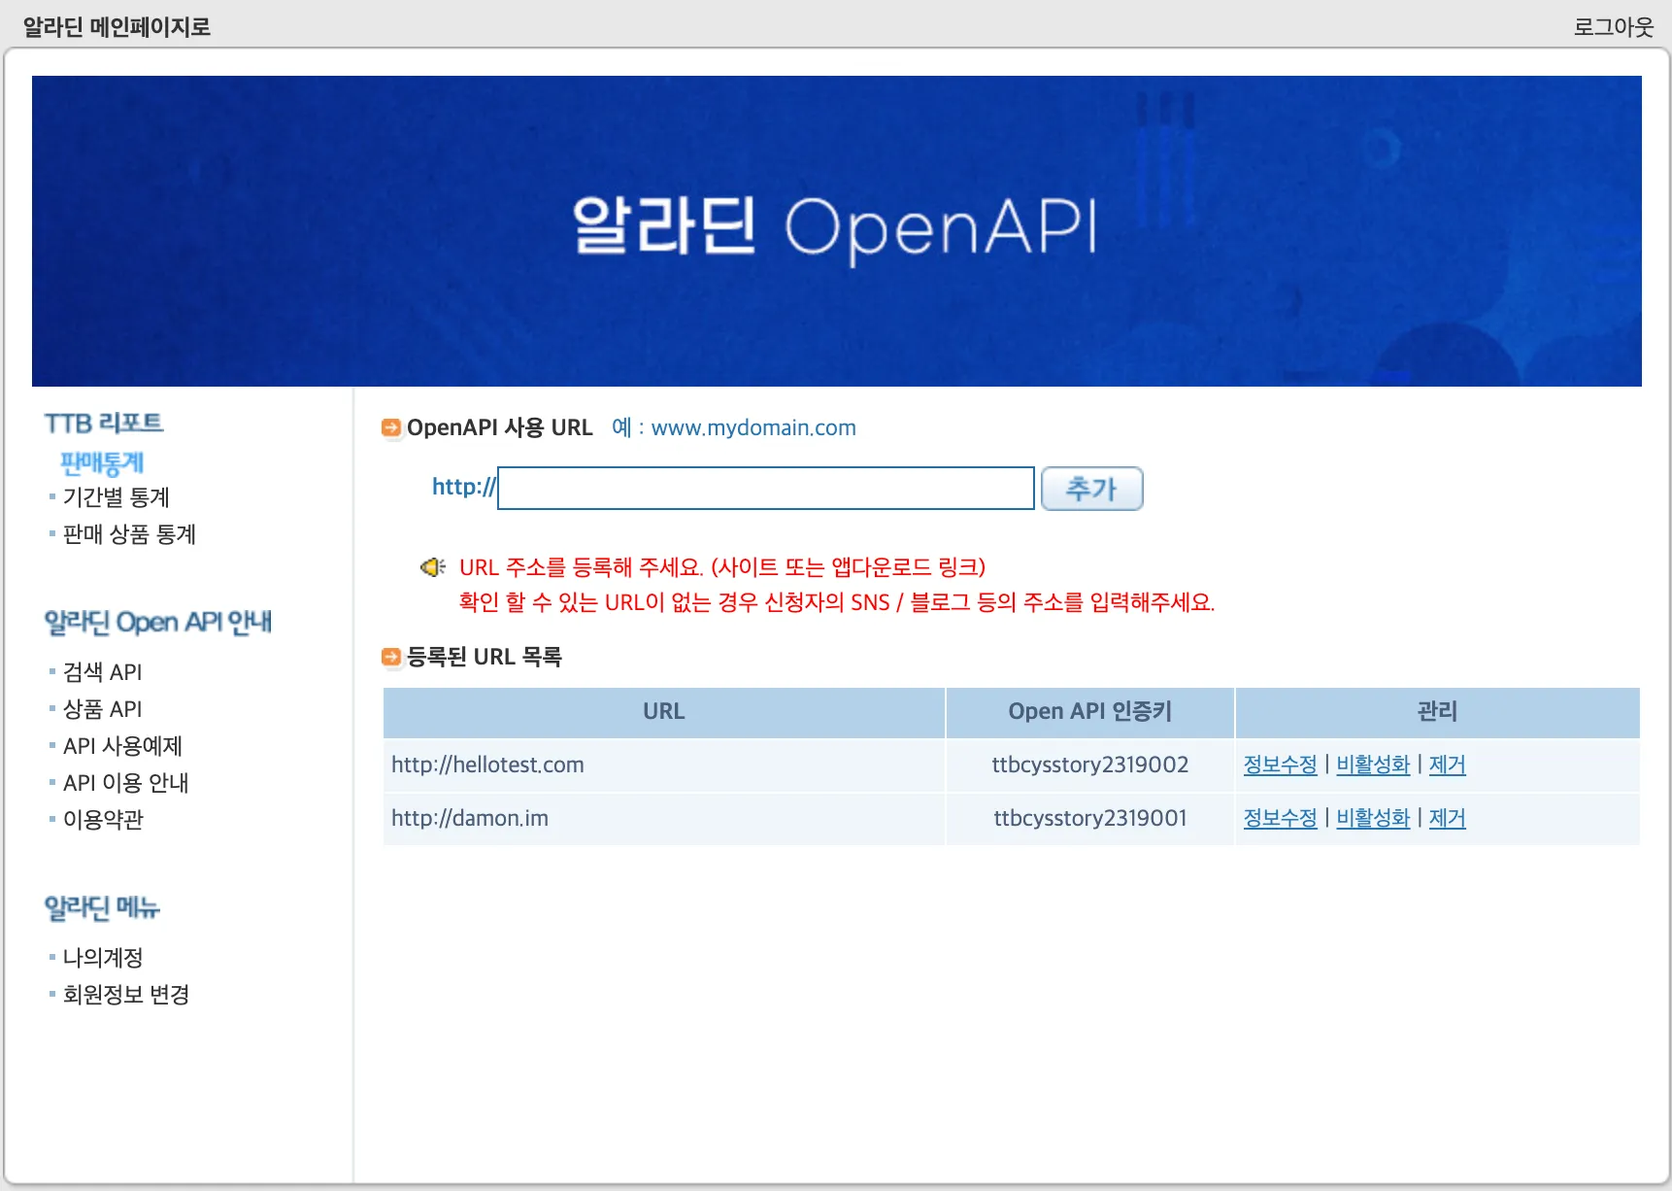Click inside the http:// URL input field
This screenshot has width=1672, height=1191.
[765, 488]
